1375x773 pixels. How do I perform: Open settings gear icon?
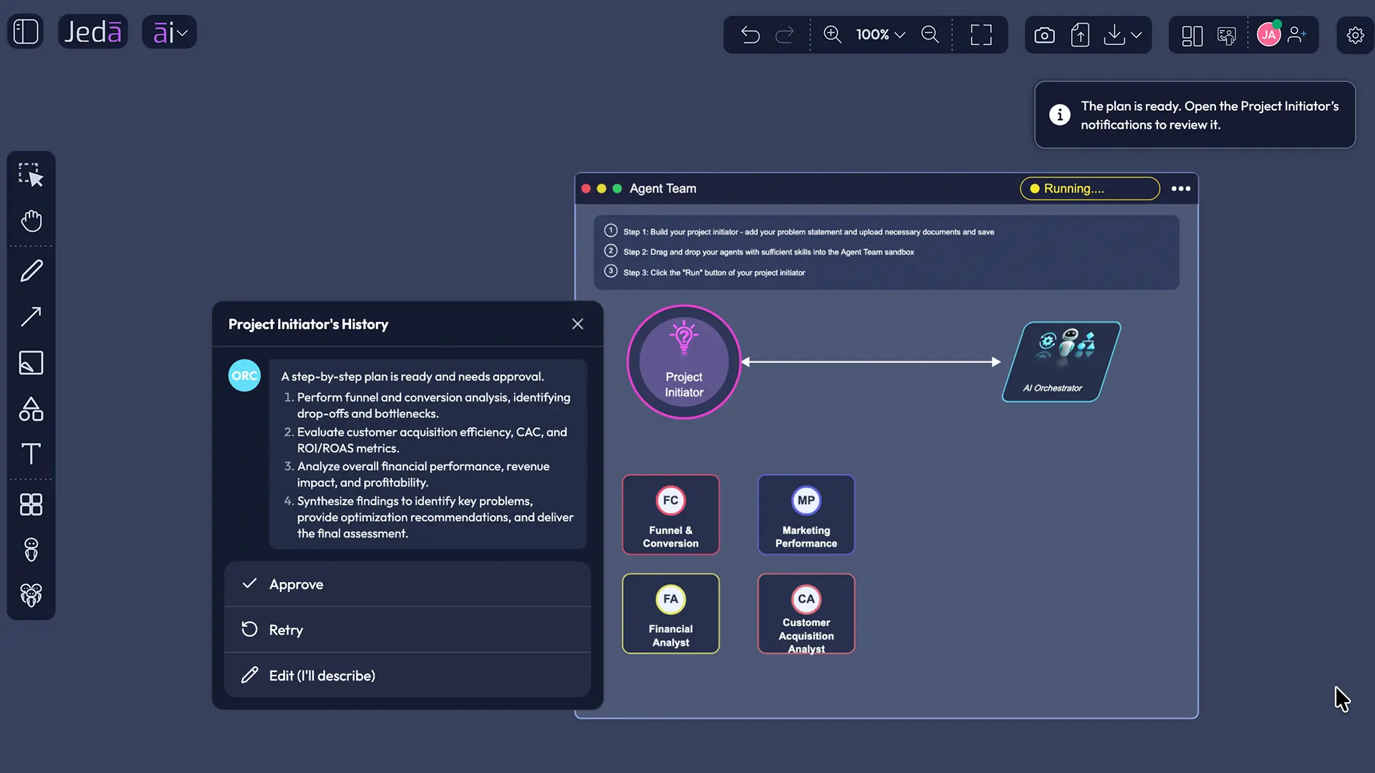click(1355, 35)
